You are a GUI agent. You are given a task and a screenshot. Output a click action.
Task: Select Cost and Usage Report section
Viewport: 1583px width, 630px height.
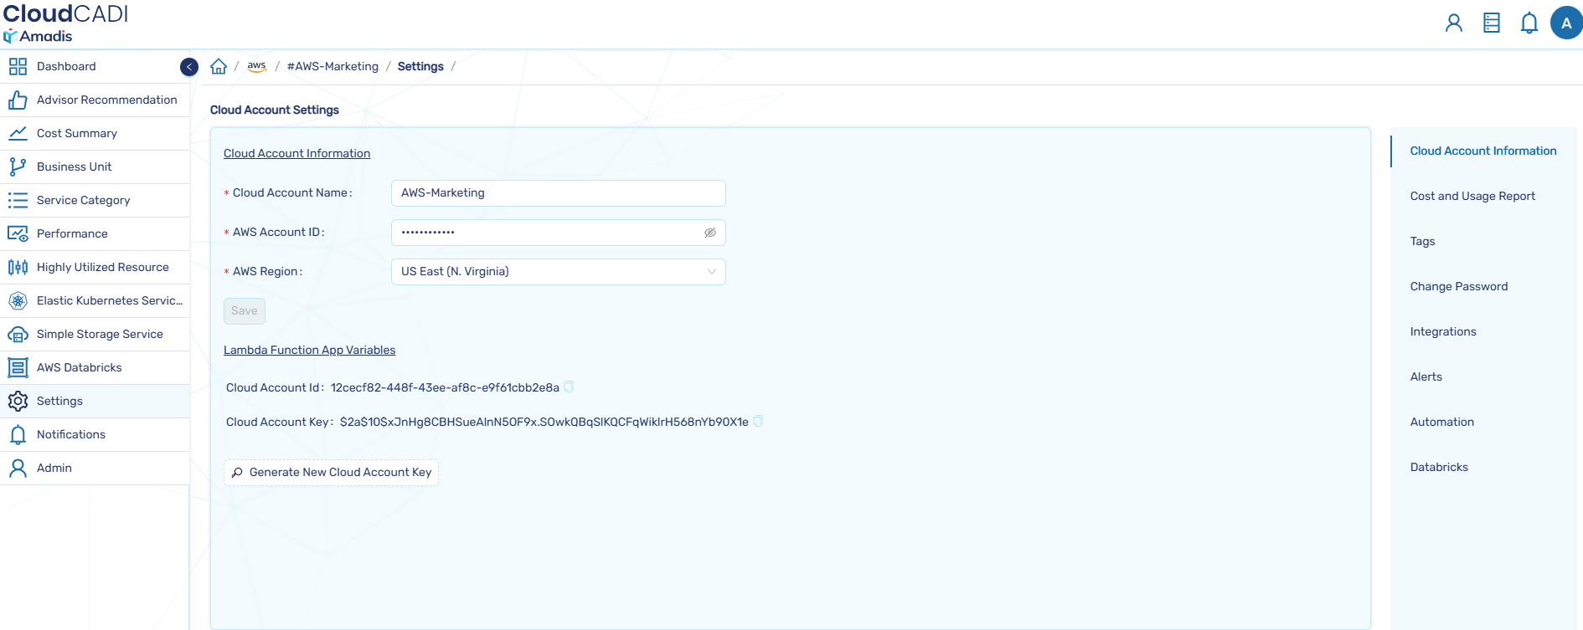point(1472,196)
